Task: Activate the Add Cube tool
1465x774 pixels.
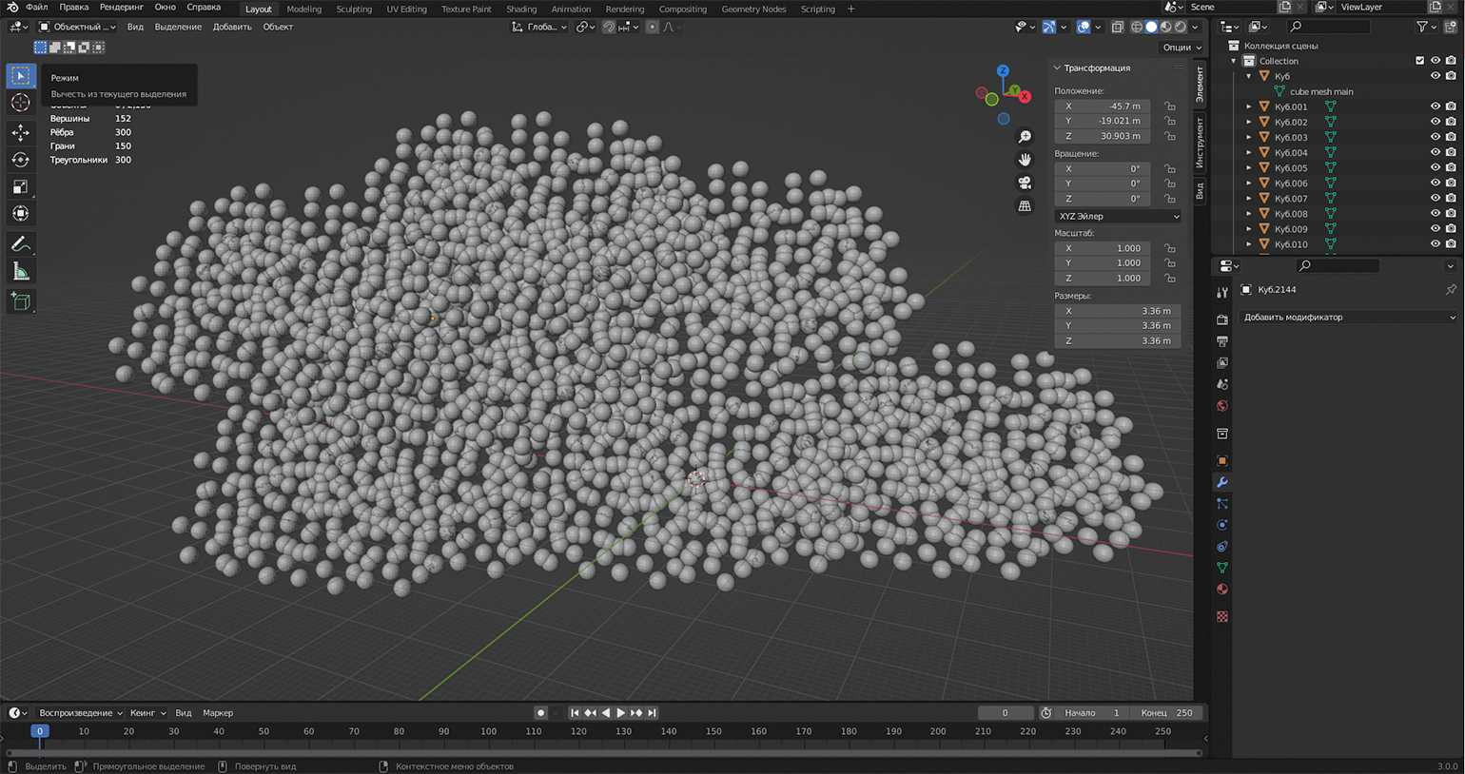Action: pos(20,302)
